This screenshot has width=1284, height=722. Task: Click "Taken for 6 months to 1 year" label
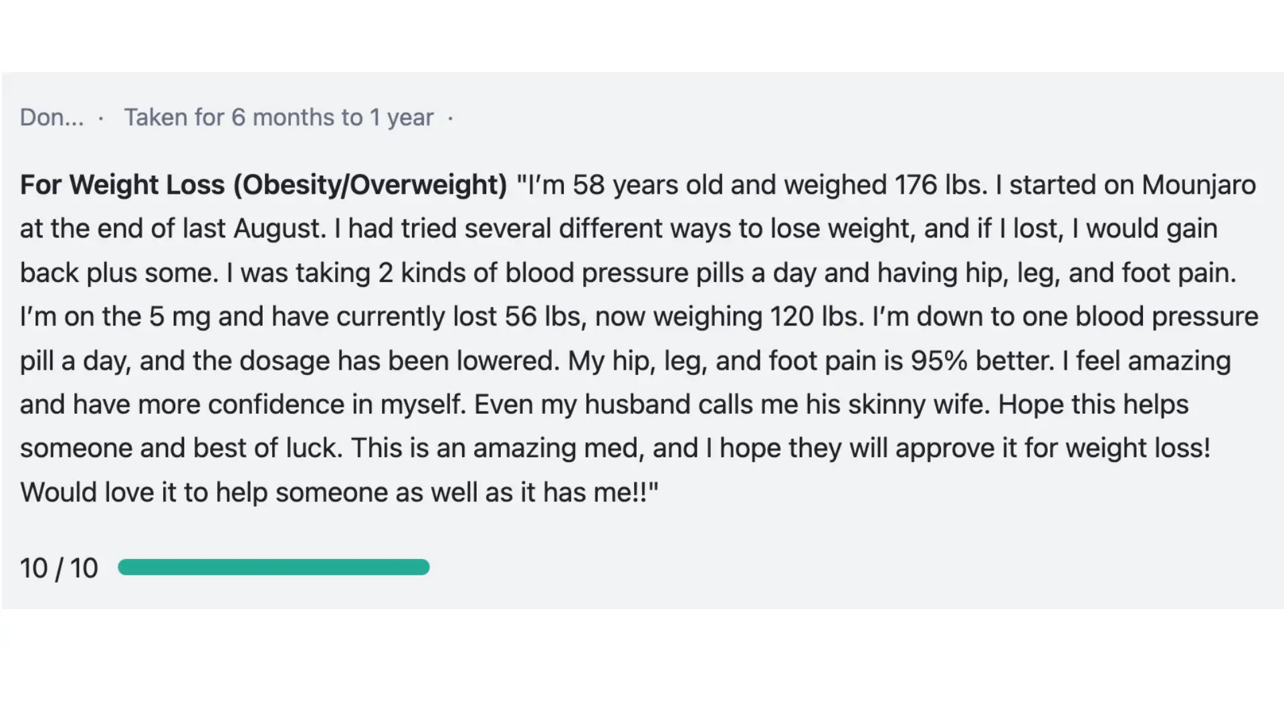pos(279,118)
